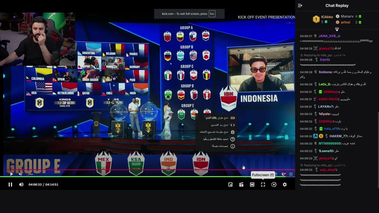The image size is (379, 213).
Task: Pause the Kick replay video
Action: [x=10, y=184]
